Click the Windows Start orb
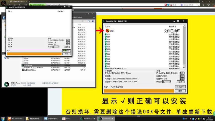Viewport: 215px width, 121px height. coord(3,118)
